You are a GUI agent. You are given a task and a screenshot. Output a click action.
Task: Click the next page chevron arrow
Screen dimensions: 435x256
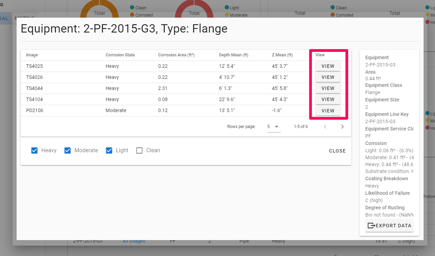click(x=342, y=127)
